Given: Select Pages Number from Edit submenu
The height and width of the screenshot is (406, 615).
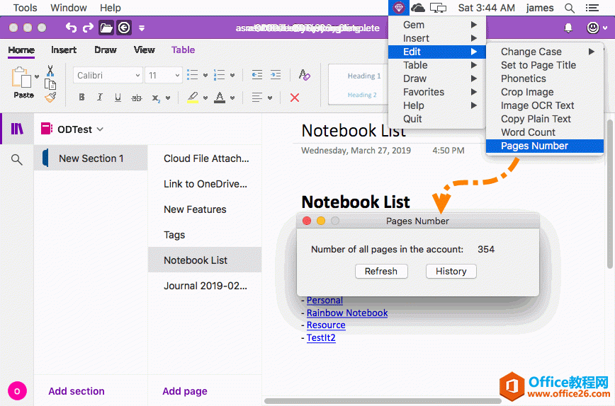Looking at the screenshot, I should (534, 146).
